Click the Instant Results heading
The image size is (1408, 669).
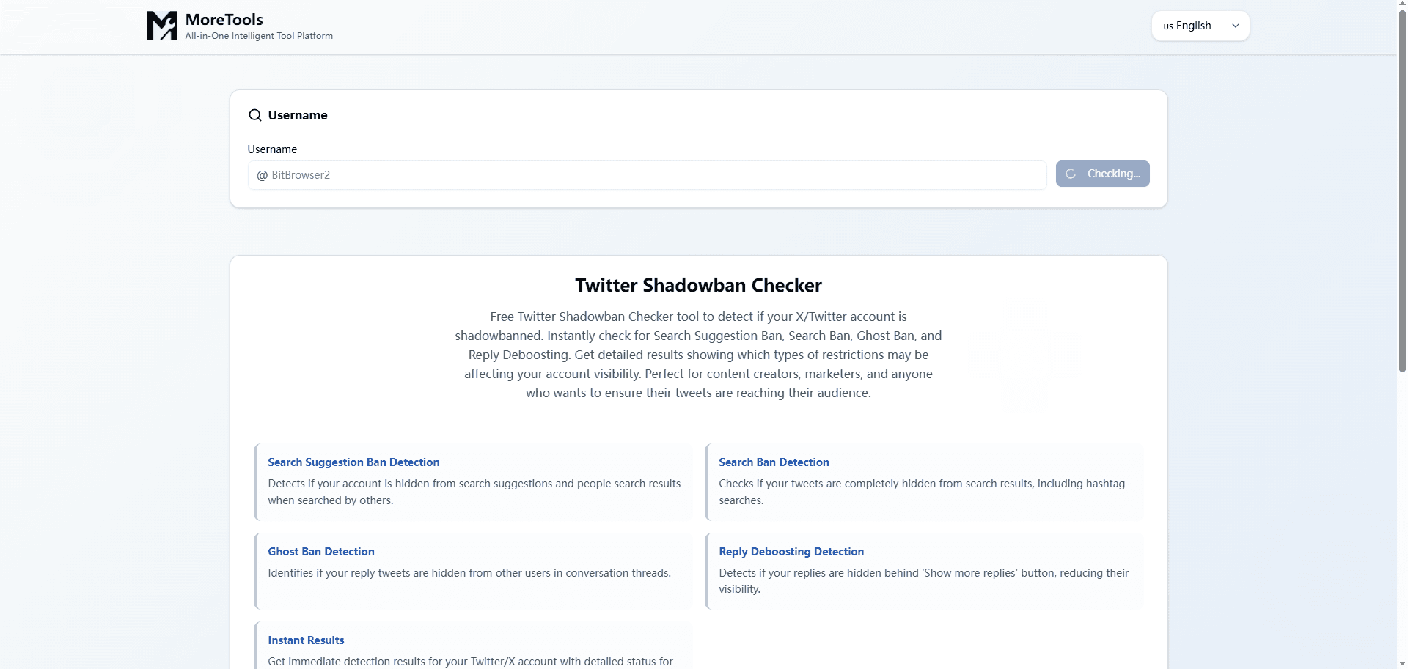coord(306,640)
